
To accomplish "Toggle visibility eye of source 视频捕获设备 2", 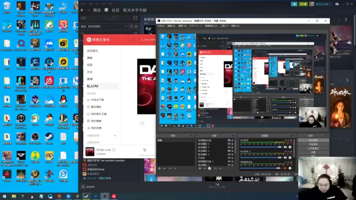I will (229, 161).
